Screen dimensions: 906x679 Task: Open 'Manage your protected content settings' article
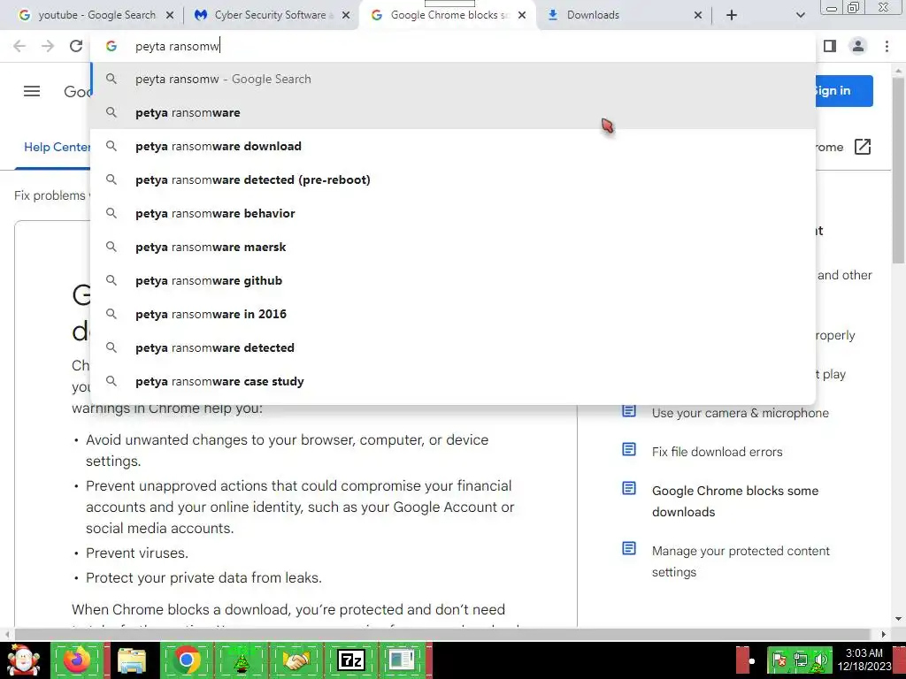click(741, 561)
